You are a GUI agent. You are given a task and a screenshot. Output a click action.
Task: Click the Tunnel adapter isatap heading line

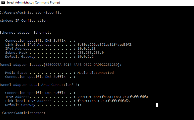(x=60, y=65)
